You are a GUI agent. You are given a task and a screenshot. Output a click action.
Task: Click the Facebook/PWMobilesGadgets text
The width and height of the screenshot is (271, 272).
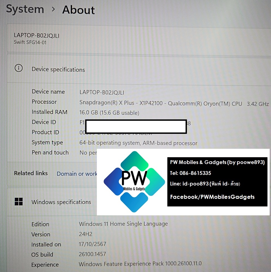(x=212, y=197)
